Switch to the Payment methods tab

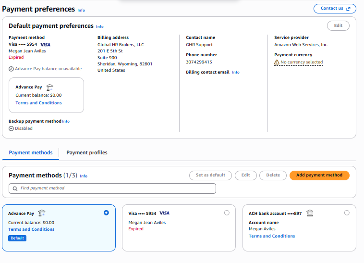coord(31,152)
